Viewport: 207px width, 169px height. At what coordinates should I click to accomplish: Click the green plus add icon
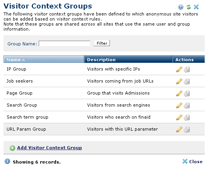pyautogui.click(x=12, y=148)
